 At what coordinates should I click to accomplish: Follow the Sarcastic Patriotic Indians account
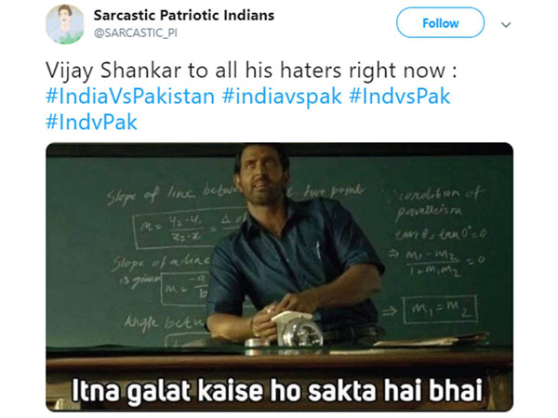(440, 23)
